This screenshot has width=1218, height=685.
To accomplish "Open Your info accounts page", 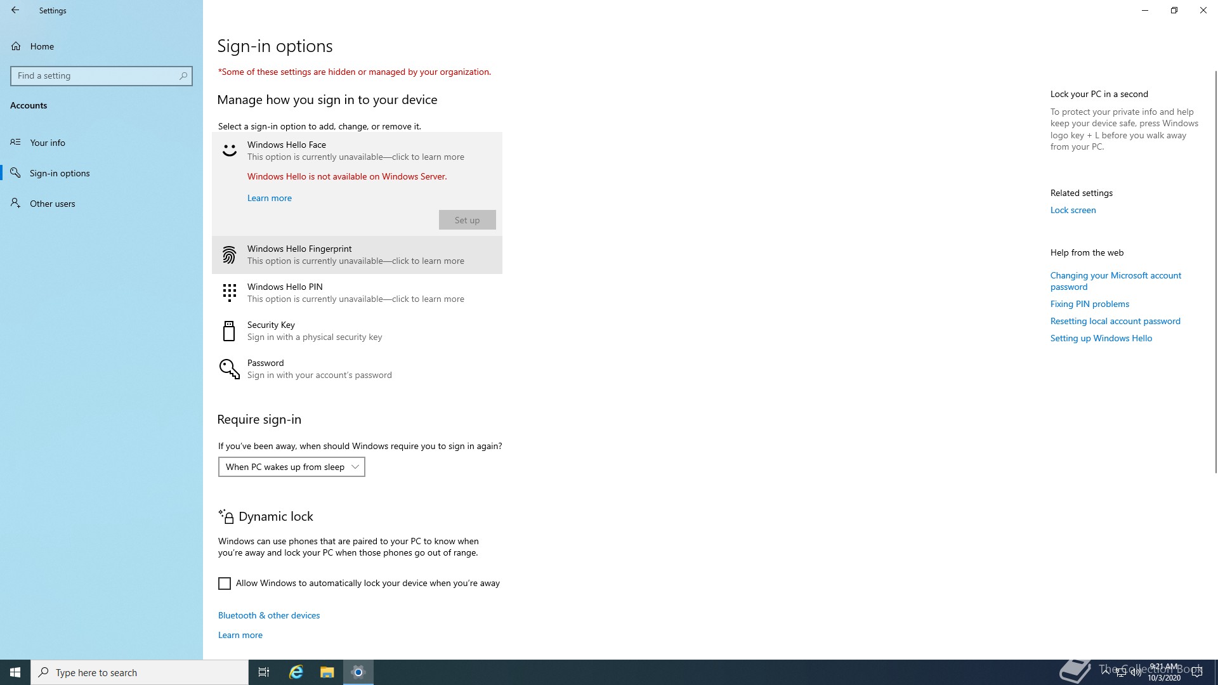I will tap(48, 143).
